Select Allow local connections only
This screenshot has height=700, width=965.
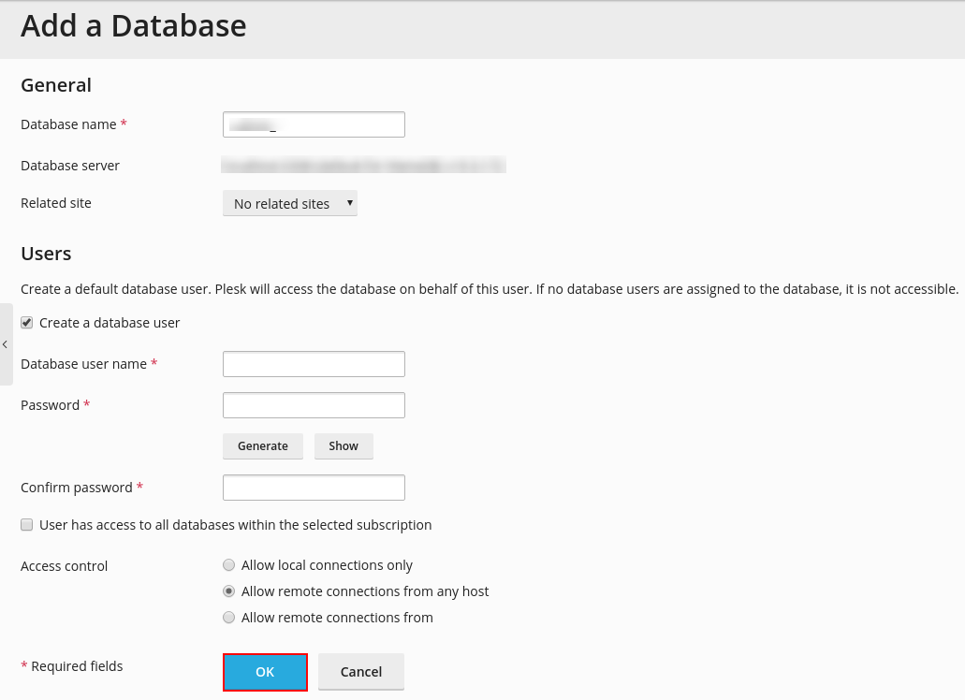(x=229, y=565)
